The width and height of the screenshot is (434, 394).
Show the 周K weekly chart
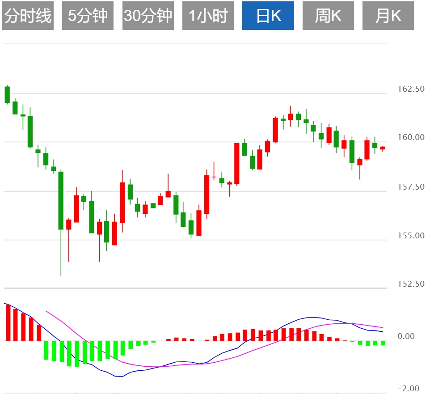click(328, 16)
